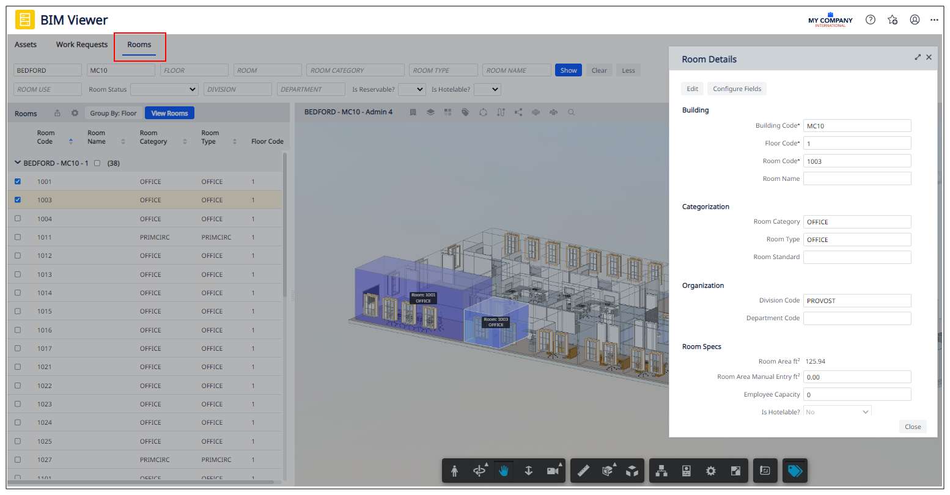The height and width of the screenshot is (495, 950).
Task: Click the layers icon in viewer header
Action: coord(430,112)
